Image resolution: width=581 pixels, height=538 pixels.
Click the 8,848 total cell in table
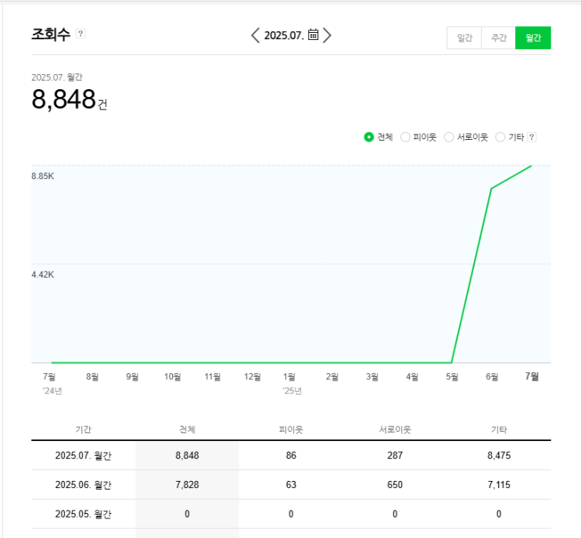click(x=187, y=455)
